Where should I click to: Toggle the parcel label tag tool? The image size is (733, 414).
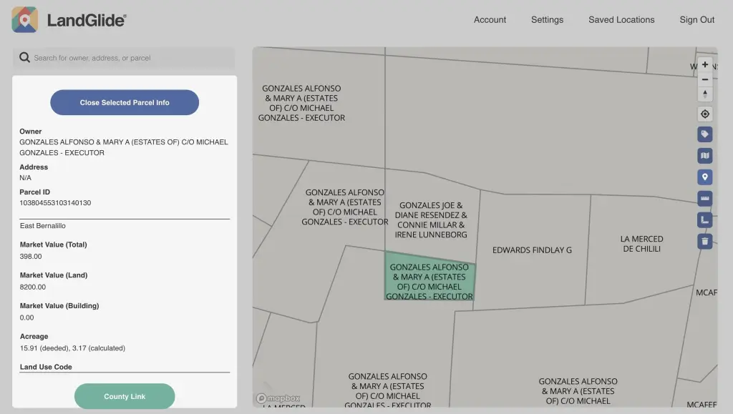click(705, 134)
